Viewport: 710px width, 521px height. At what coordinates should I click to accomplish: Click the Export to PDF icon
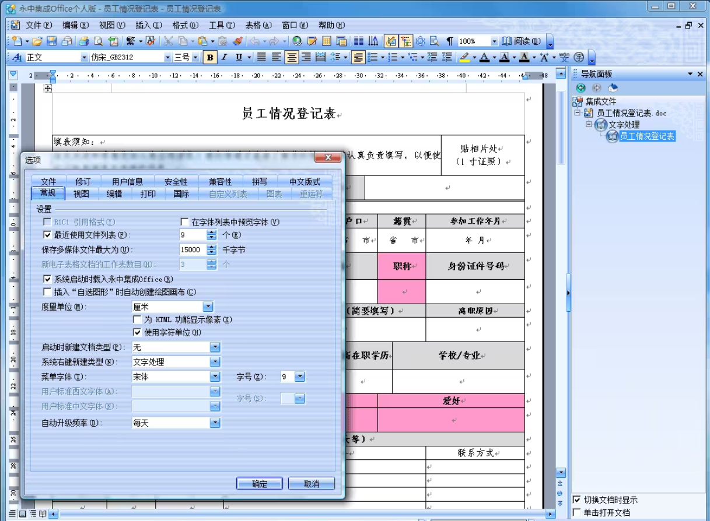pyautogui.click(x=113, y=41)
